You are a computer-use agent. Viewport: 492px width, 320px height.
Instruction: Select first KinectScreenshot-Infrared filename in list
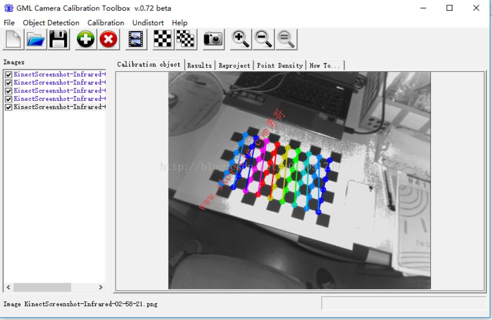pyautogui.click(x=60, y=74)
